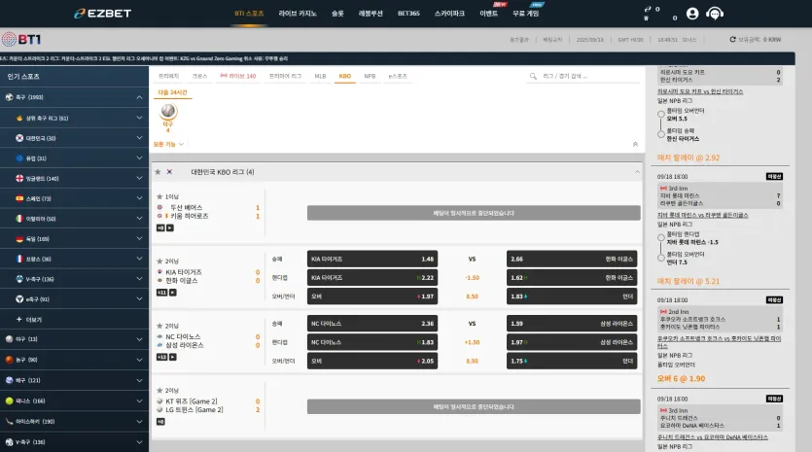Click the 테니스 tennis ball icon in the sidebar
Image resolution: width=812 pixels, height=452 pixels.
(10, 400)
